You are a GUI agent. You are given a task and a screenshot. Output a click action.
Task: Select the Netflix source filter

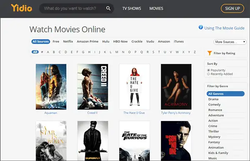click(x=68, y=42)
